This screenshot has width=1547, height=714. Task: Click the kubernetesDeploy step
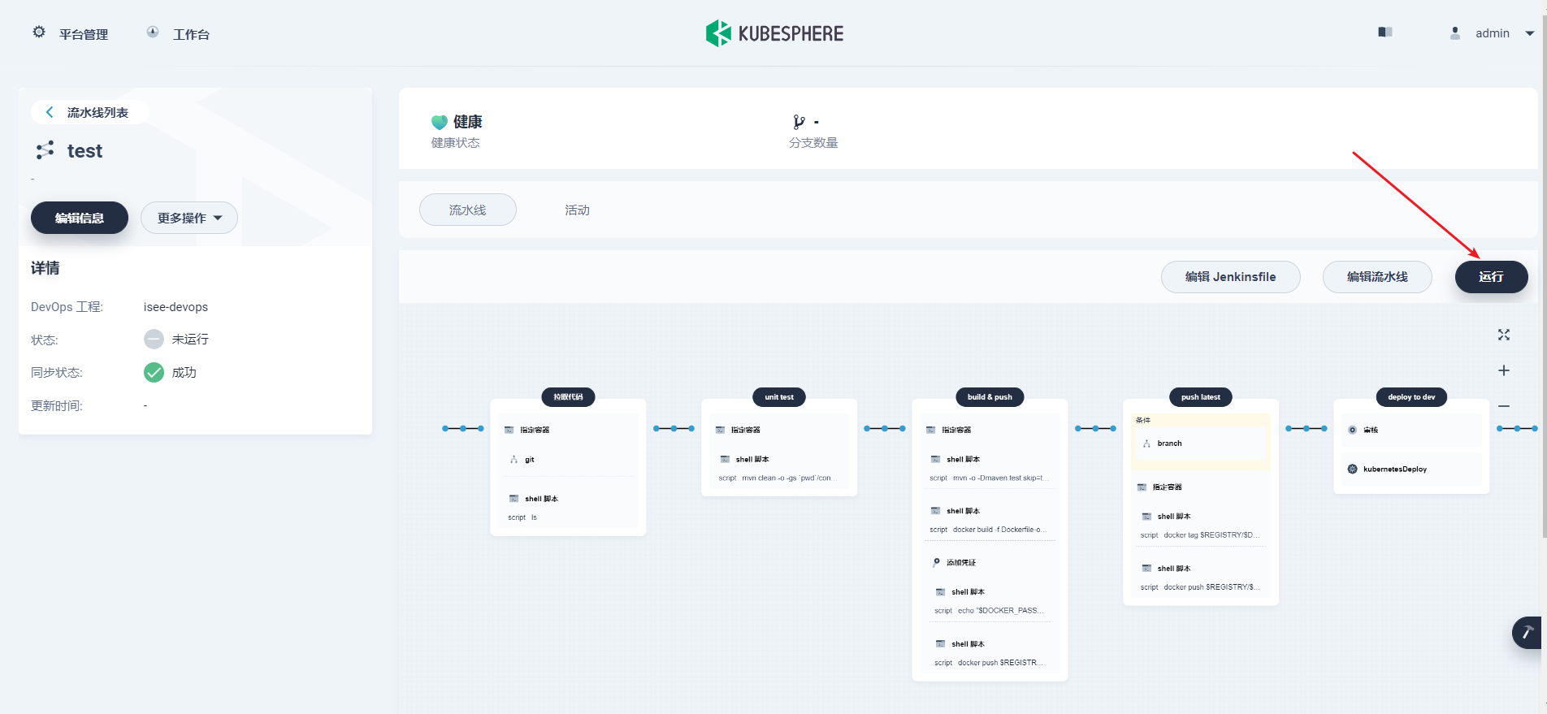pos(1411,469)
